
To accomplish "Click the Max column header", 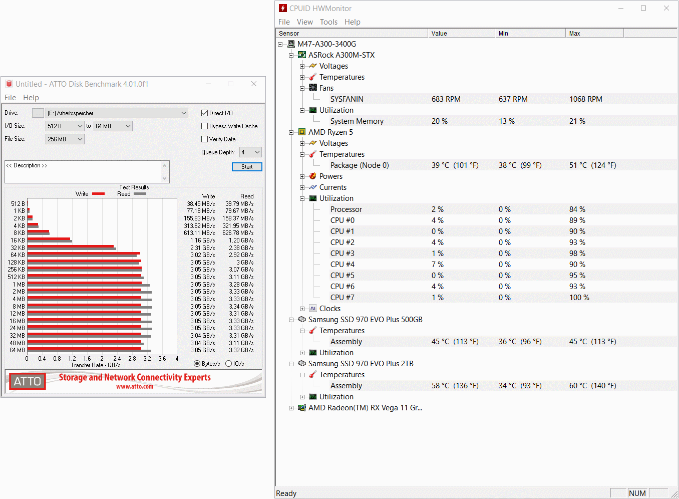I will tap(595, 33).
